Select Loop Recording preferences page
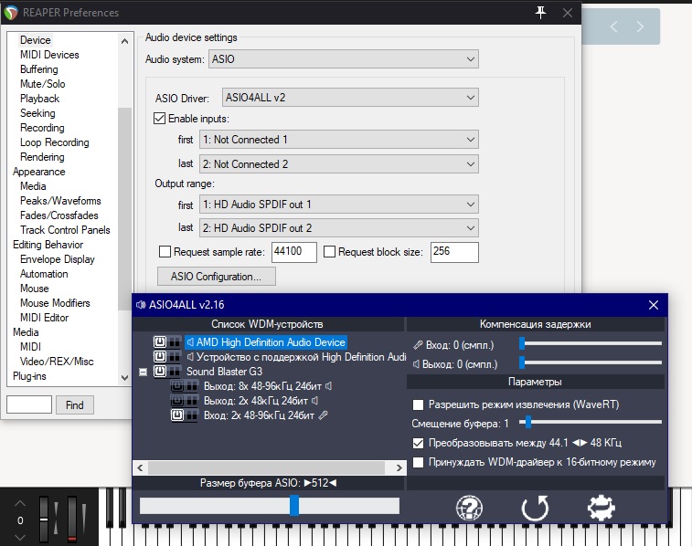 (54, 142)
